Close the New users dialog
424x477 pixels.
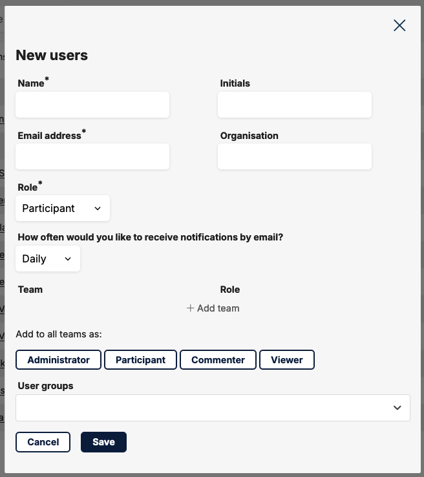[x=399, y=25]
